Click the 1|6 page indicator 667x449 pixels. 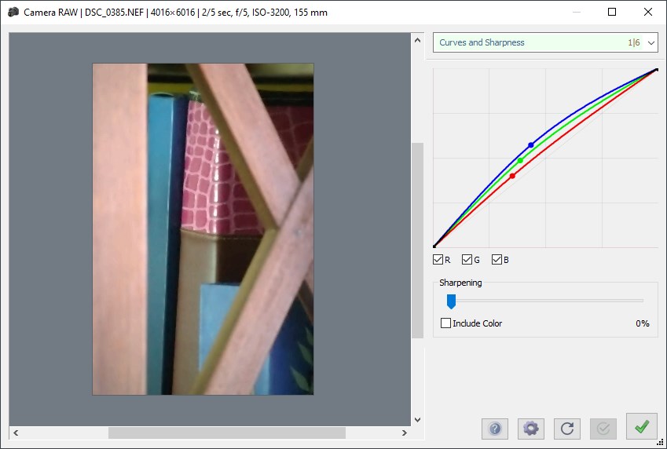(x=634, y=42)
